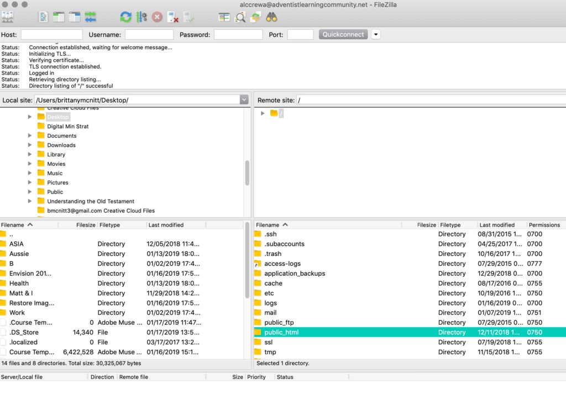Reconnect to the last server
Screen dimensions: 566x405
coord(188,17)
